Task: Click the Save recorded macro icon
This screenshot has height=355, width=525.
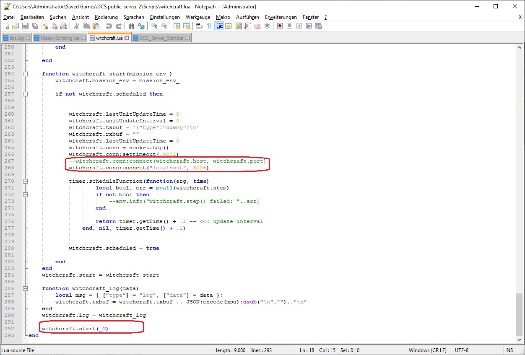Action: point(319,26)
